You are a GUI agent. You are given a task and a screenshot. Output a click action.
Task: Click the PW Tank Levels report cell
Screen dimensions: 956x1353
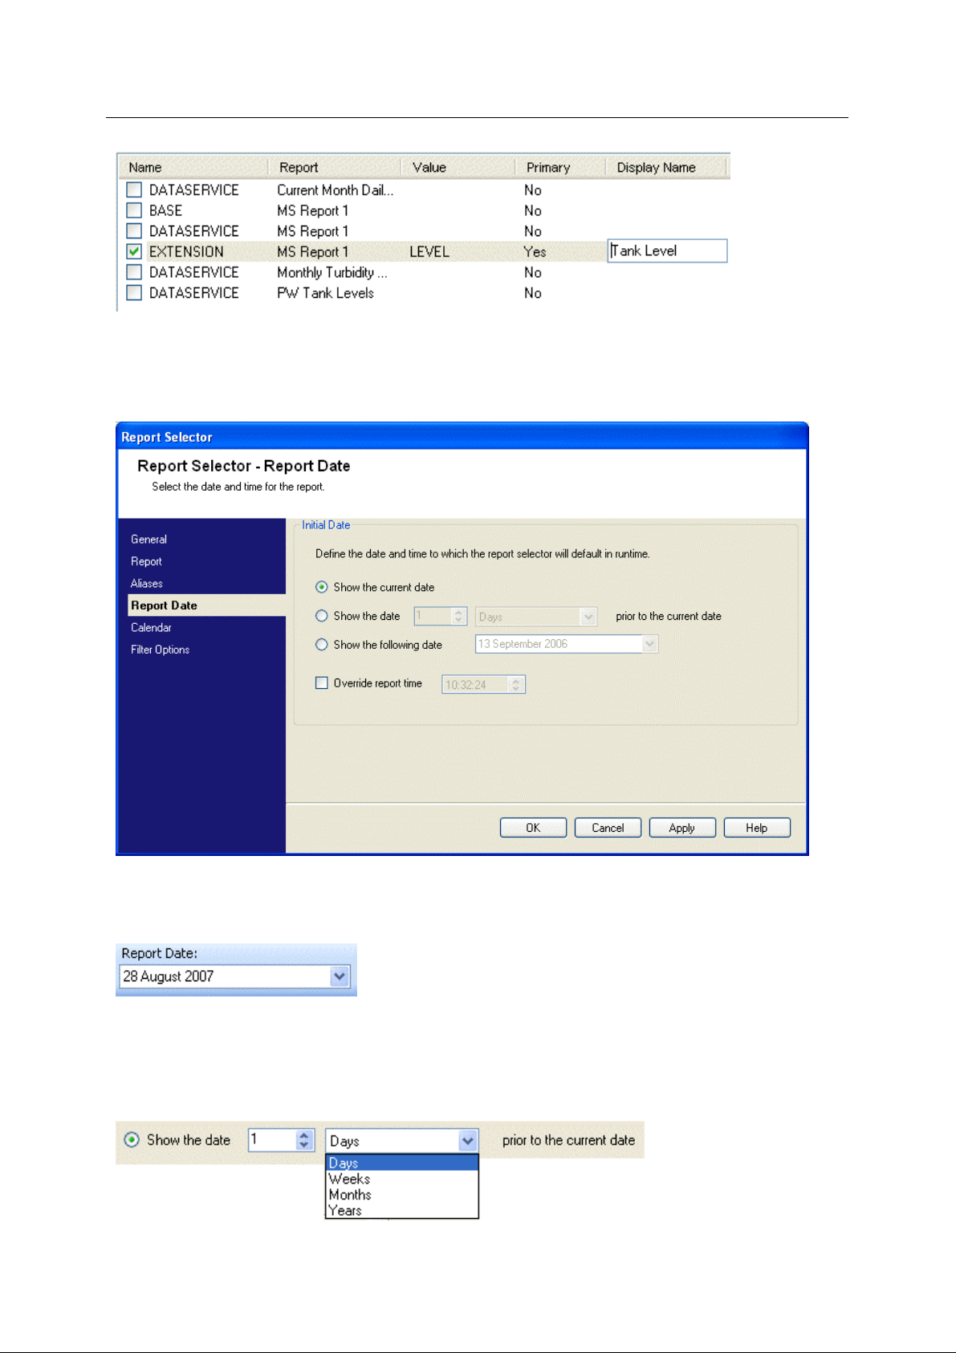pos(326,293)
